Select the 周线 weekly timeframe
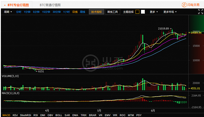This screenshot has height=117, width=204. [82, 12]
